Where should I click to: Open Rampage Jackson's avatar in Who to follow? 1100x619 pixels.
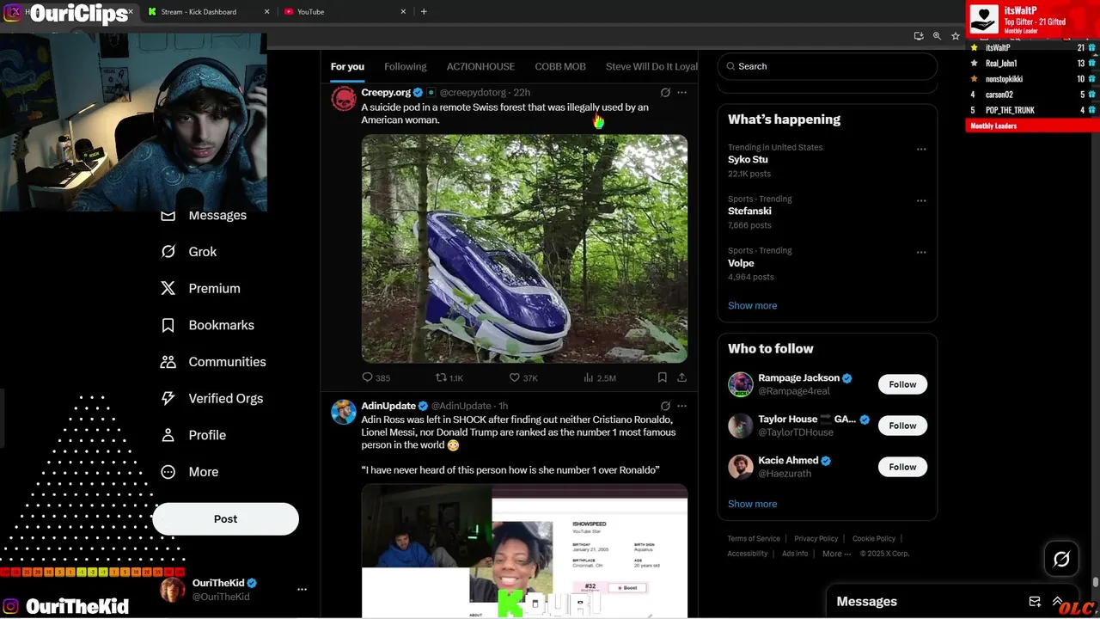coord(741,384)
